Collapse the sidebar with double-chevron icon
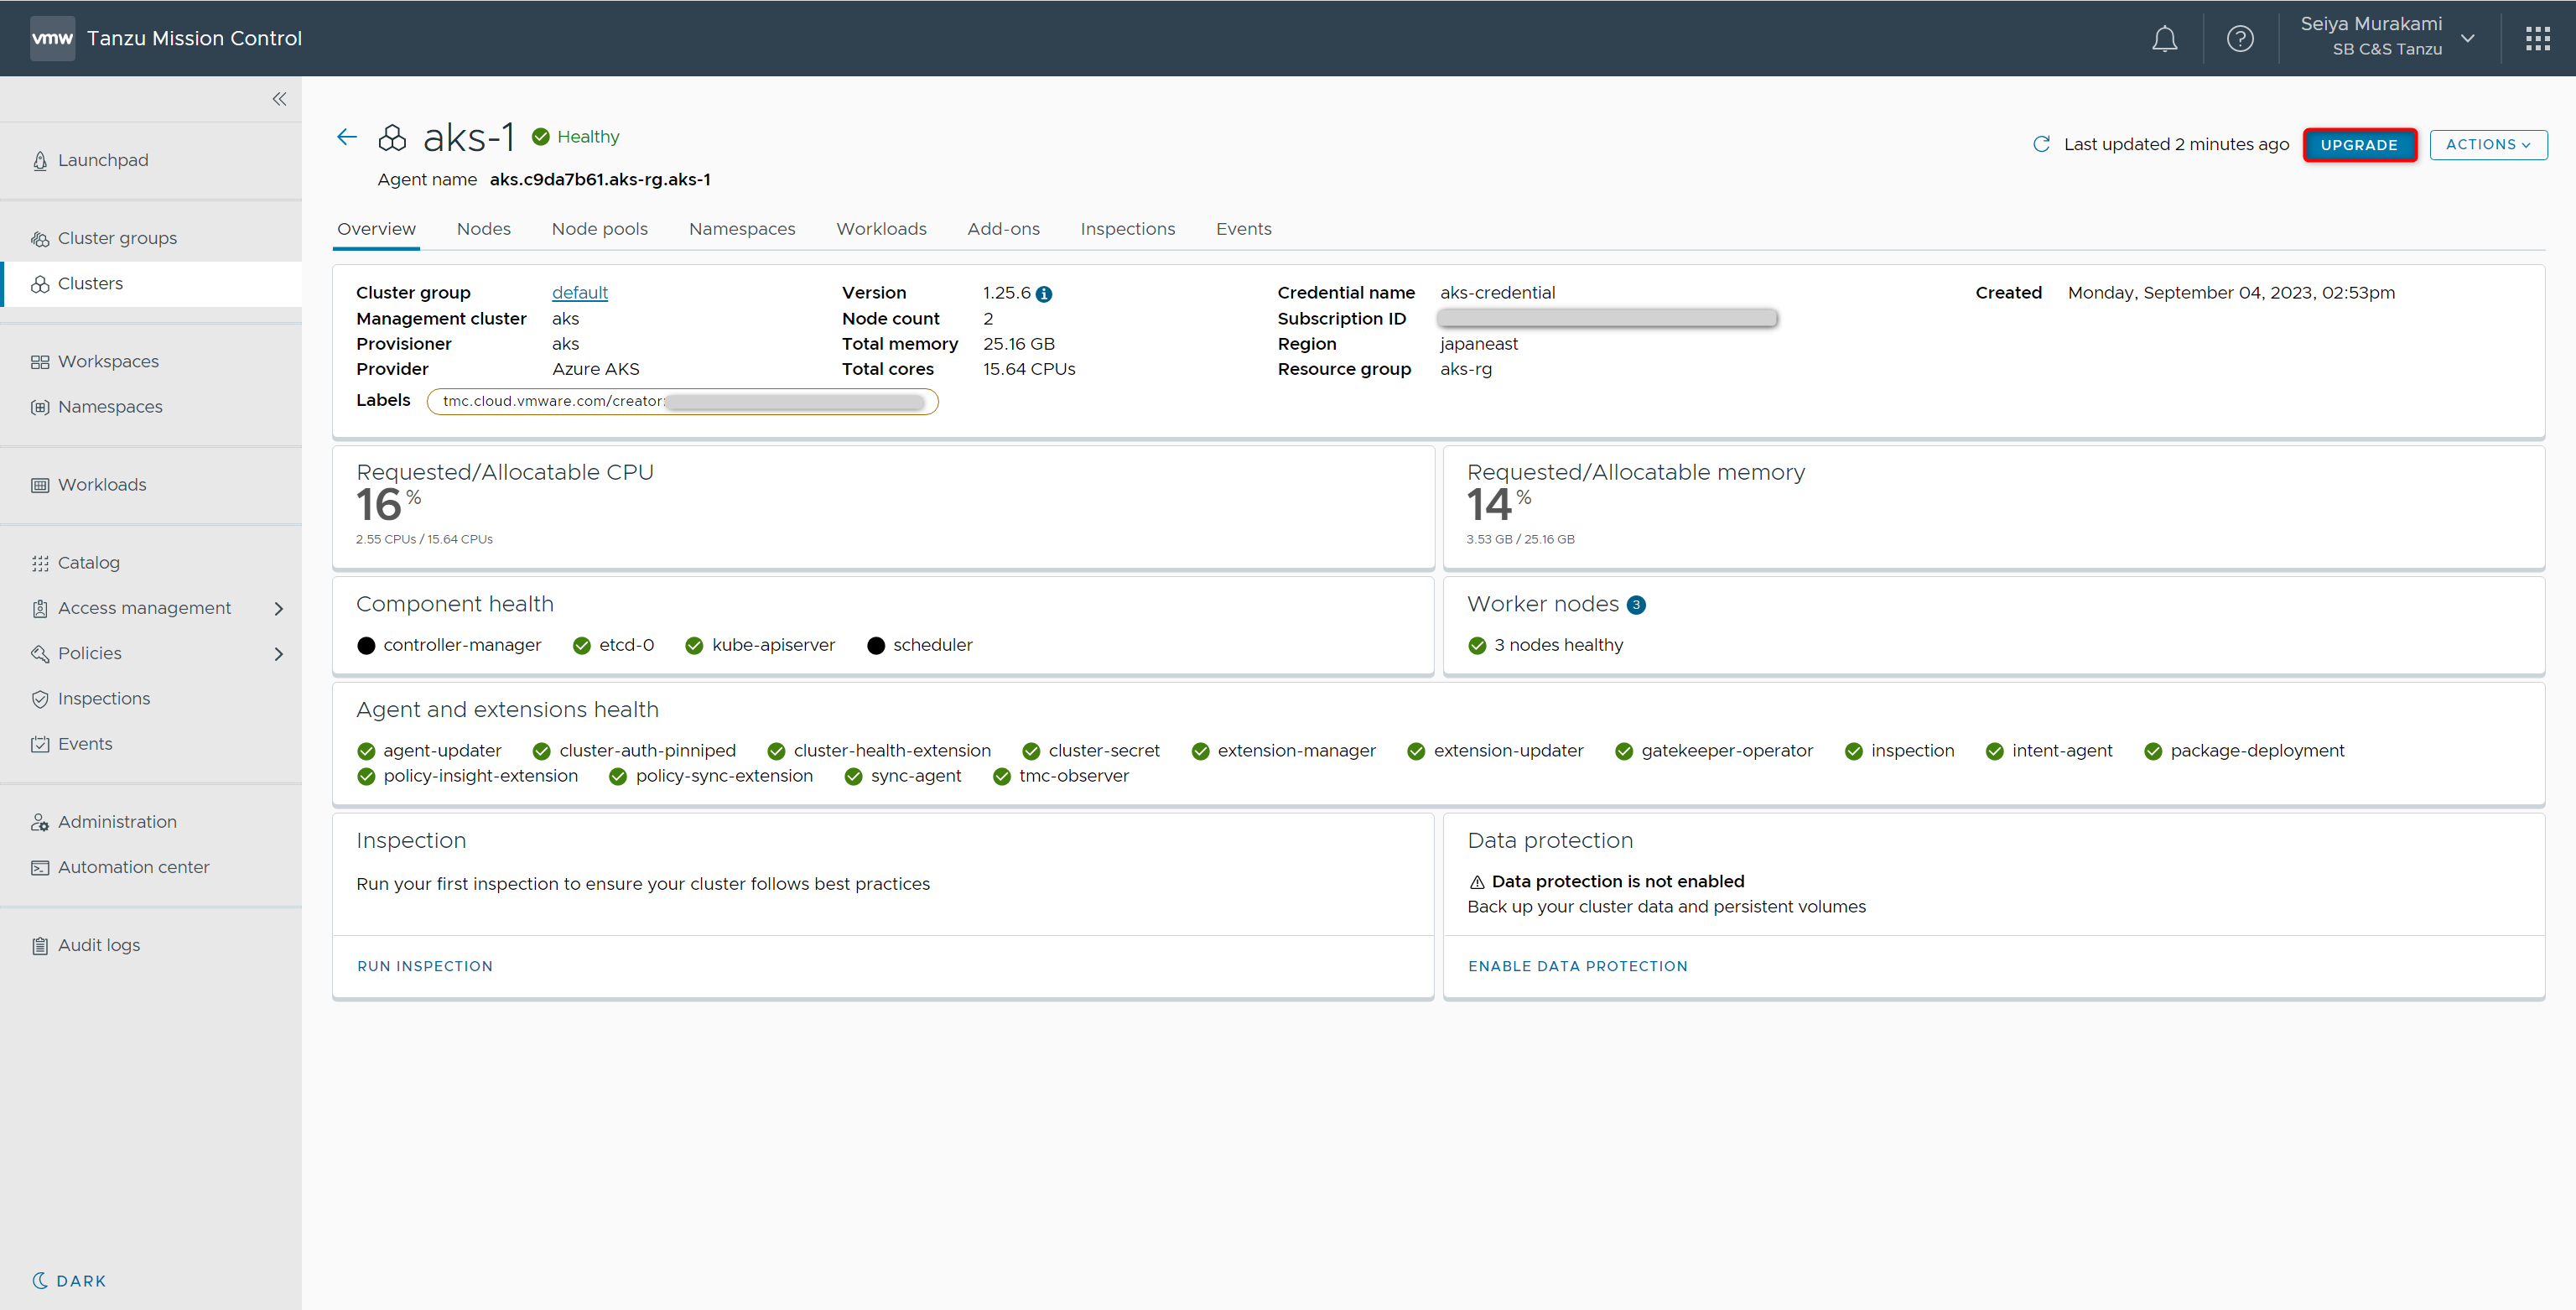2576x1310 pixels. point(279,99)
